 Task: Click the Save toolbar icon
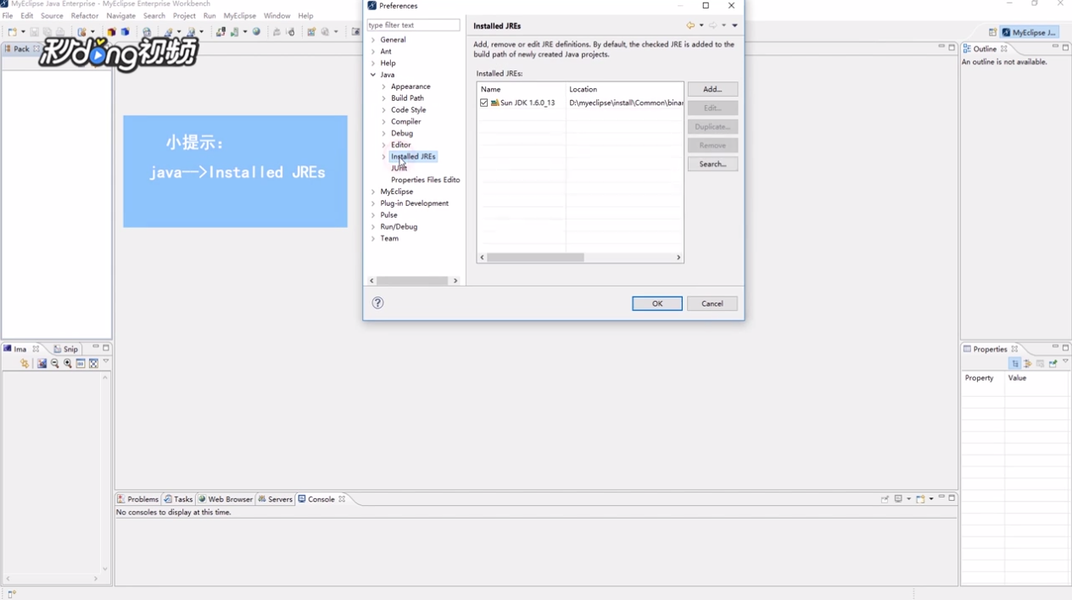click(34, 32)
